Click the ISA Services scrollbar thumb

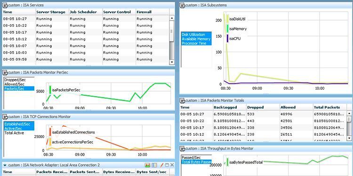click(171, 31)
